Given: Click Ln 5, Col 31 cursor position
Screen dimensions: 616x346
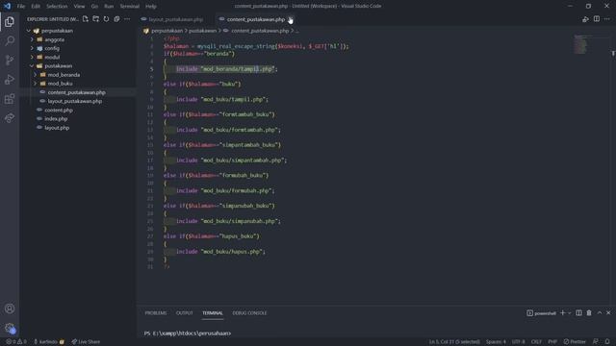Looking at the screenshot, I should [454, 342].
